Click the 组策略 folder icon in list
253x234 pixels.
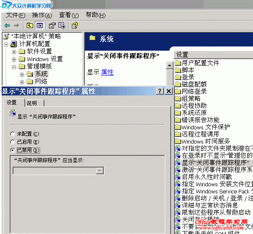178,98
